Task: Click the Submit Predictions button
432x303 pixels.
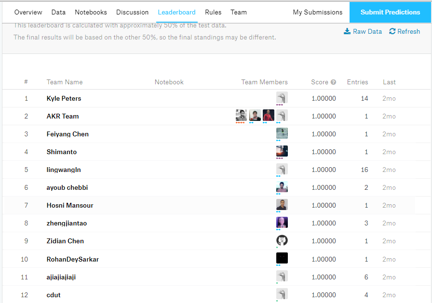Action: coord(390,13)
